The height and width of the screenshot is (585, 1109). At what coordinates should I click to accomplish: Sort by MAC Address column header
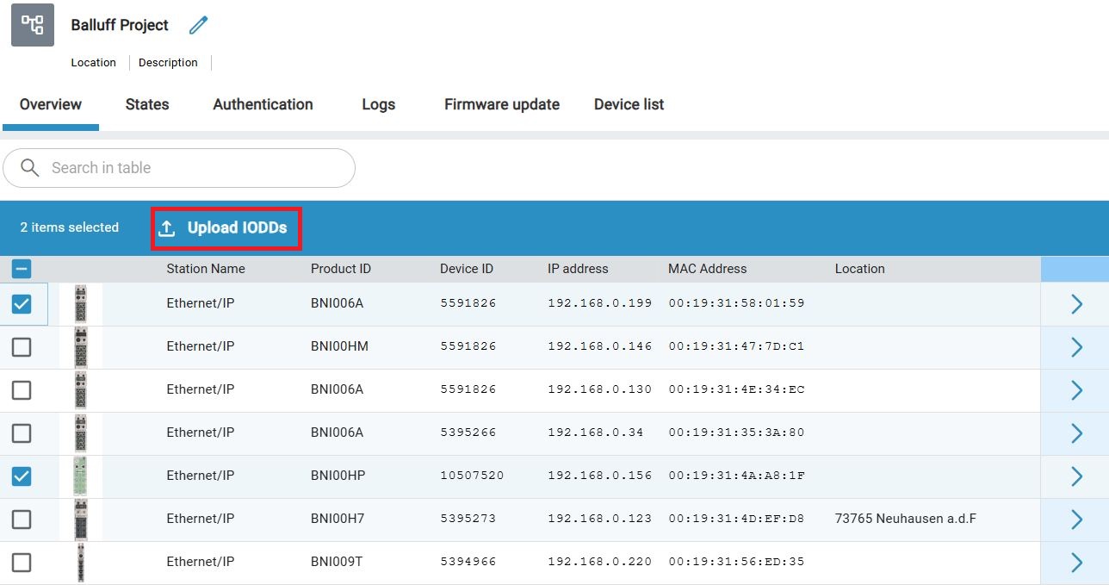coord(708,269)
